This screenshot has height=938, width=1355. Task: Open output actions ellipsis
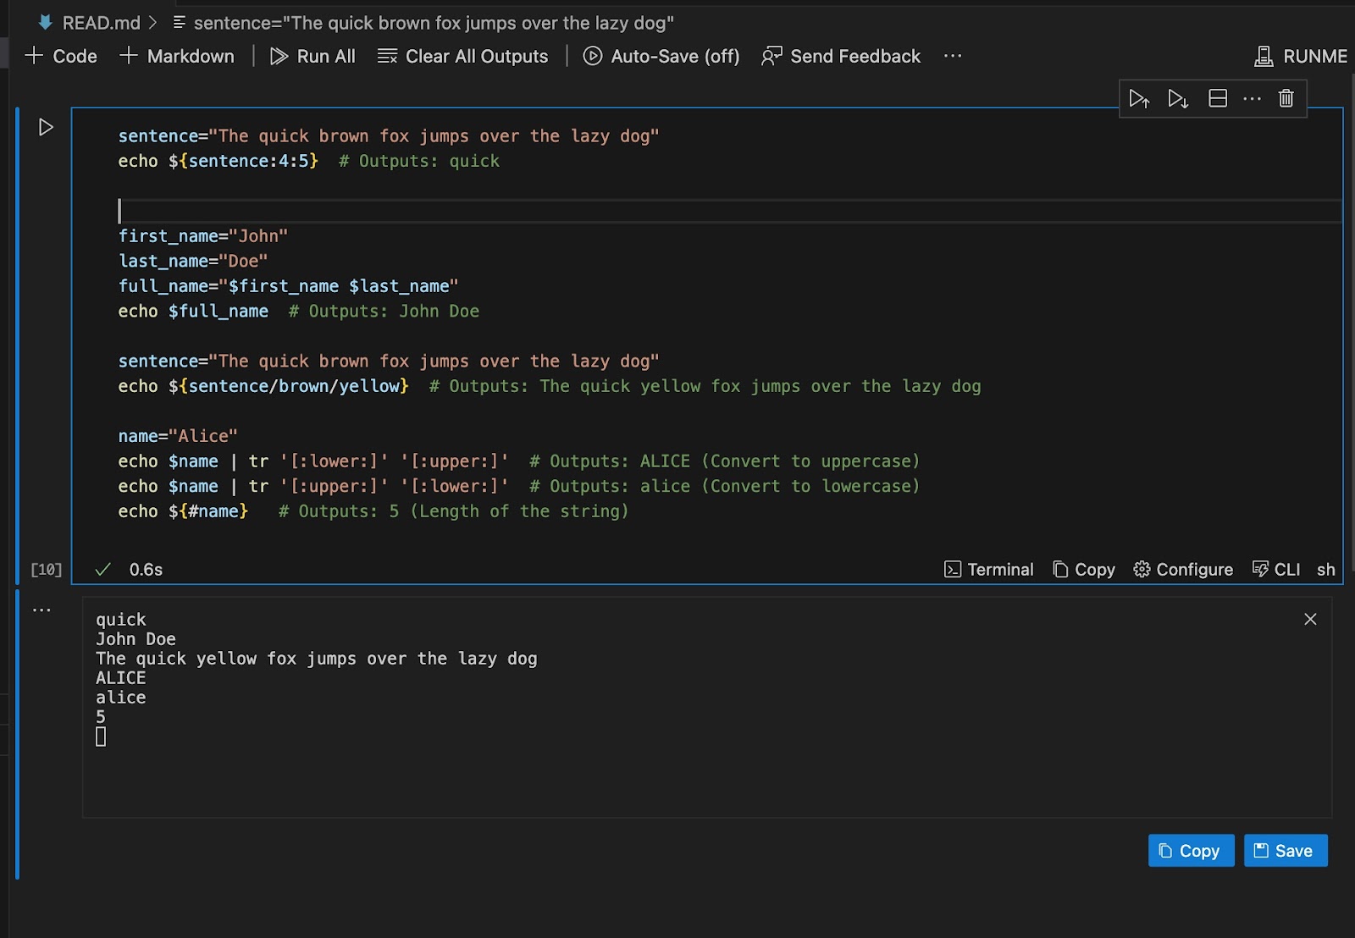click(41, 610)
